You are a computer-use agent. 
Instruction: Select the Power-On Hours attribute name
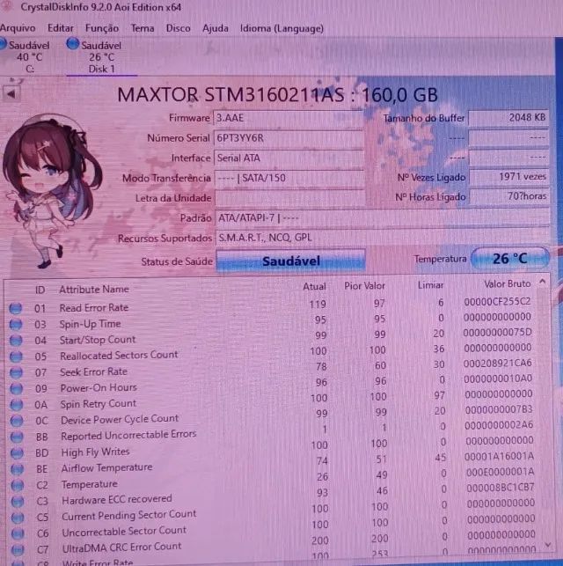coord(99,387)
